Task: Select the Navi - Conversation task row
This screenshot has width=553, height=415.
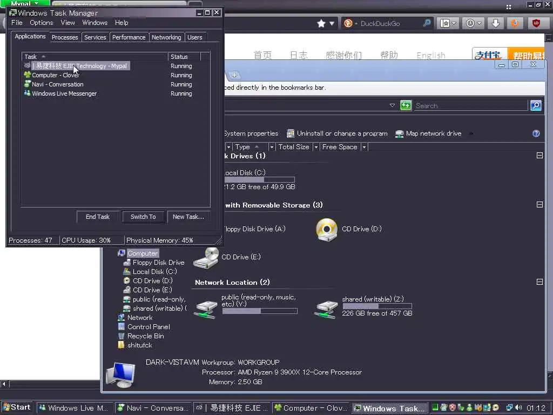Action: click(116, 84)
